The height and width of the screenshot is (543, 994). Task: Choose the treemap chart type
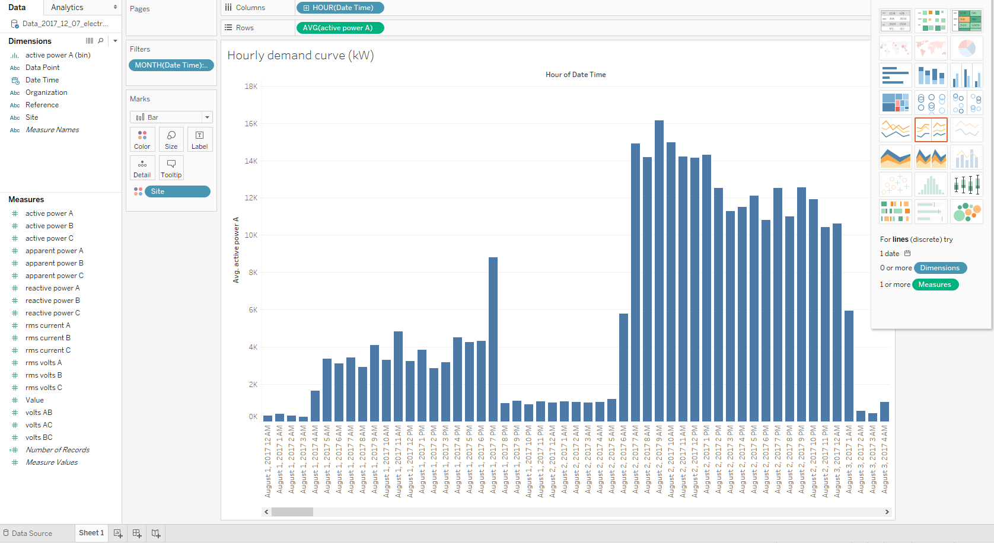895,103
